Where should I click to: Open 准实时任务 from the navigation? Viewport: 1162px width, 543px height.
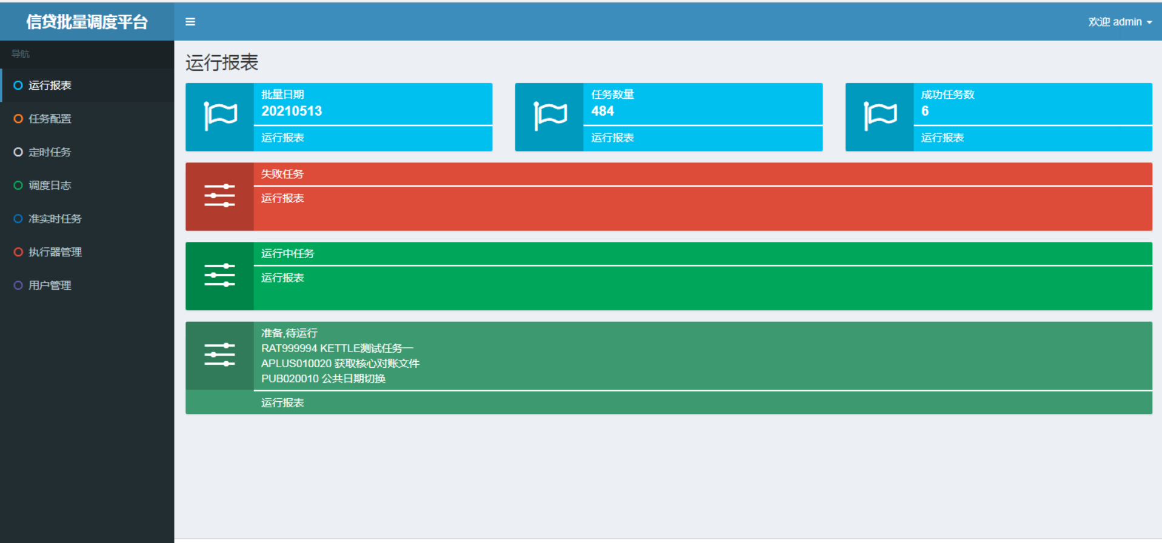click(x=55, y=219)
